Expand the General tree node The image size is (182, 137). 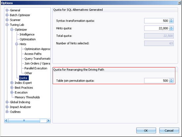[7, 10]
